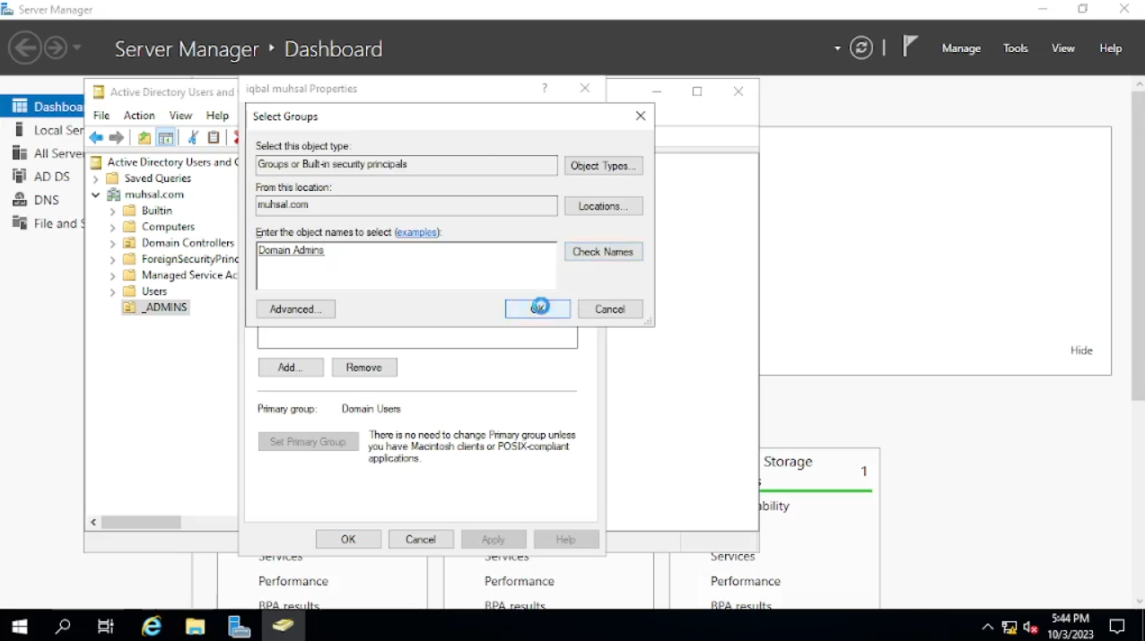This screenshot has width=1145, height=641.
Task: Open the notifications flag icon
Action: (910, 47)
